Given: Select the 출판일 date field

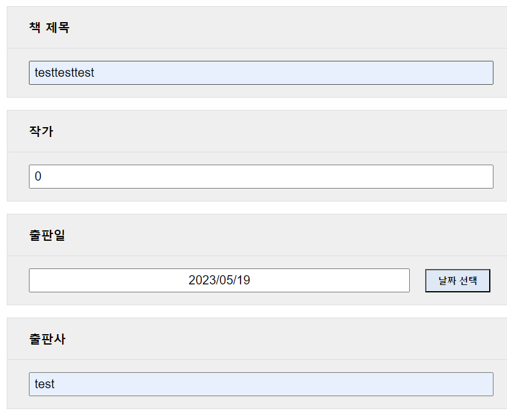Looking at the screenshot, I should tap(219, 281).
